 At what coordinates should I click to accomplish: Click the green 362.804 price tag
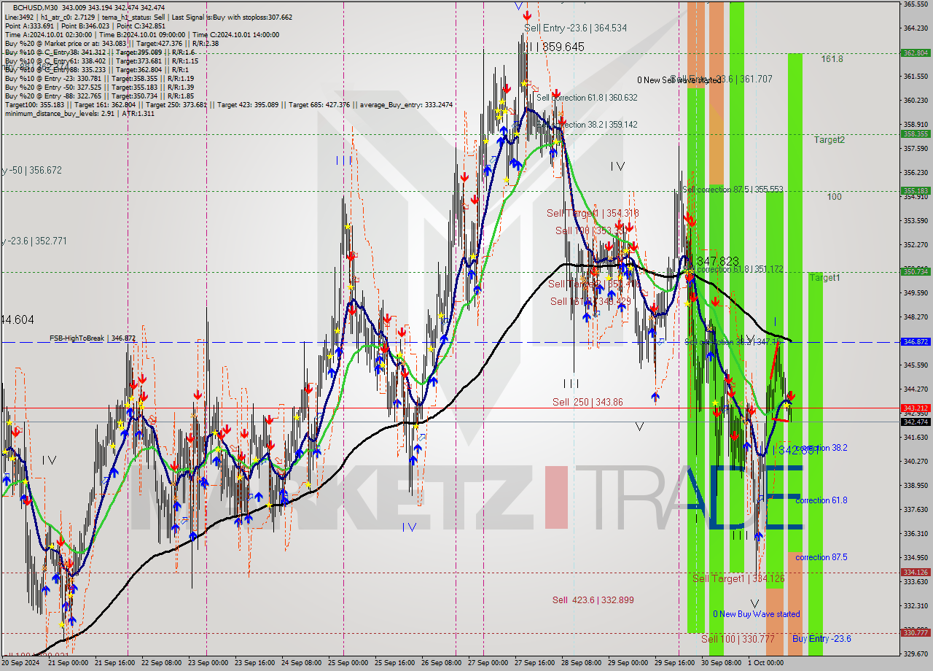pos(916,53)
